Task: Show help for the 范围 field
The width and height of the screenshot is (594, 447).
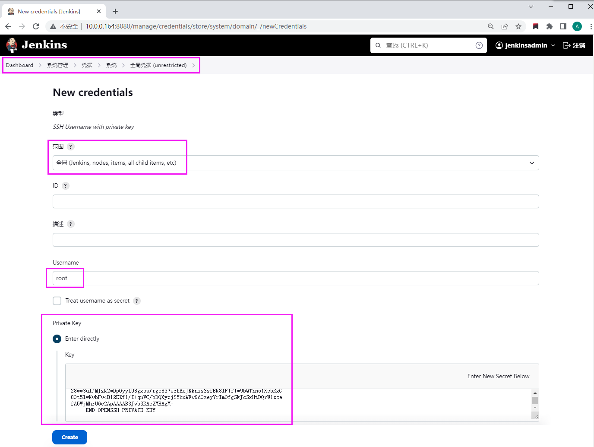Action: tap(71, 147)
